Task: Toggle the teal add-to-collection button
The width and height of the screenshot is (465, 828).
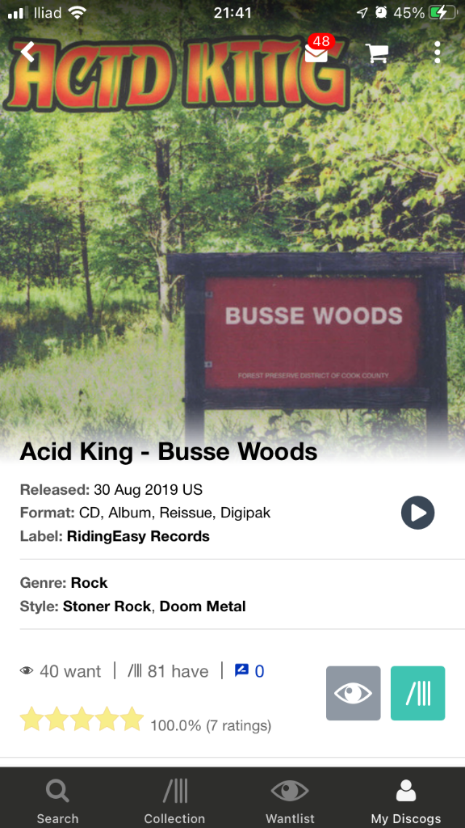Action: point(417,693)
